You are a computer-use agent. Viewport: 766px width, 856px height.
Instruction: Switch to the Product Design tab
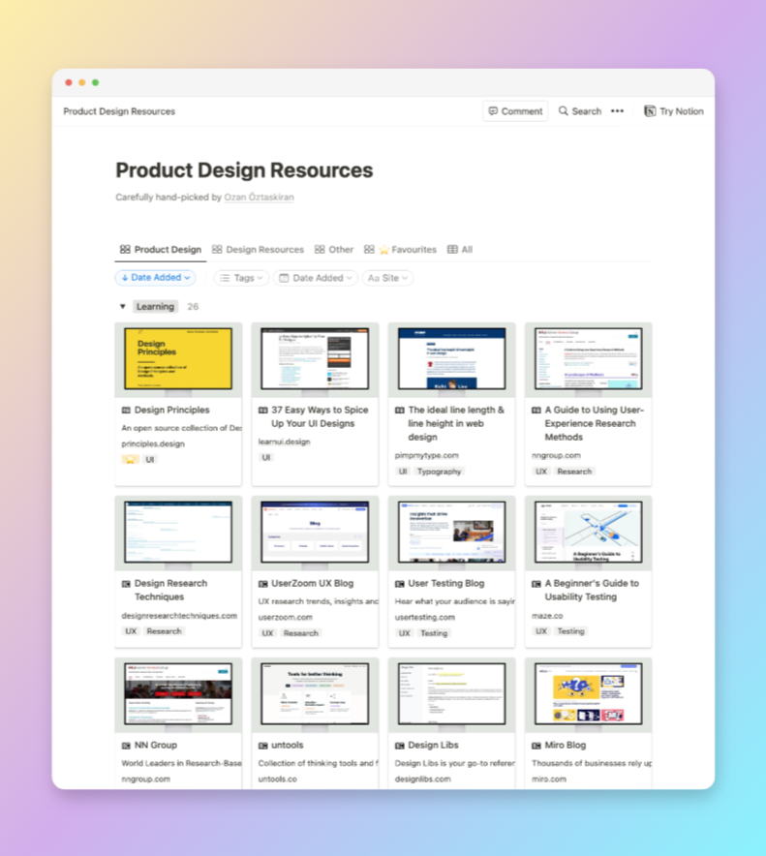(161, 250)
